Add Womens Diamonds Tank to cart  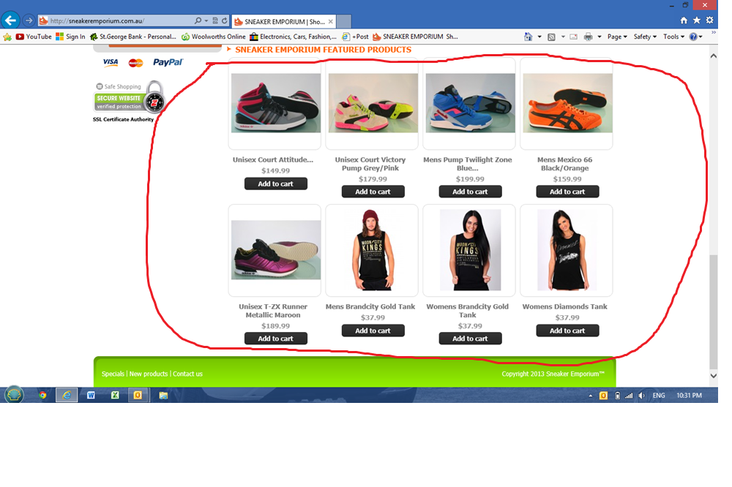pyautogui.click(x=567, y=331)
